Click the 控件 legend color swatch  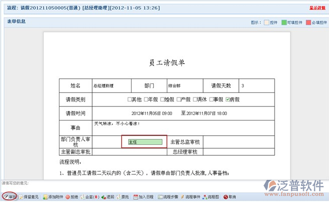pos(267,23)
